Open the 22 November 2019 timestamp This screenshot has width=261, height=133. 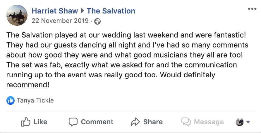pyautogui.click(x=60, y=21)
